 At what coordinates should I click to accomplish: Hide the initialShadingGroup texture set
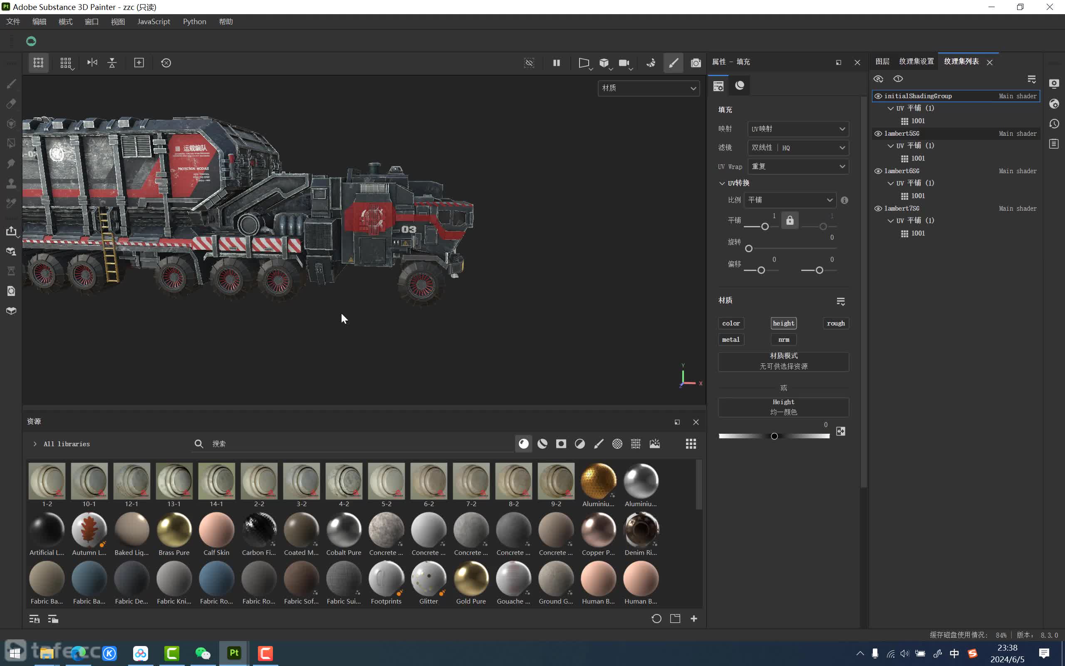(x=878, y=96)
